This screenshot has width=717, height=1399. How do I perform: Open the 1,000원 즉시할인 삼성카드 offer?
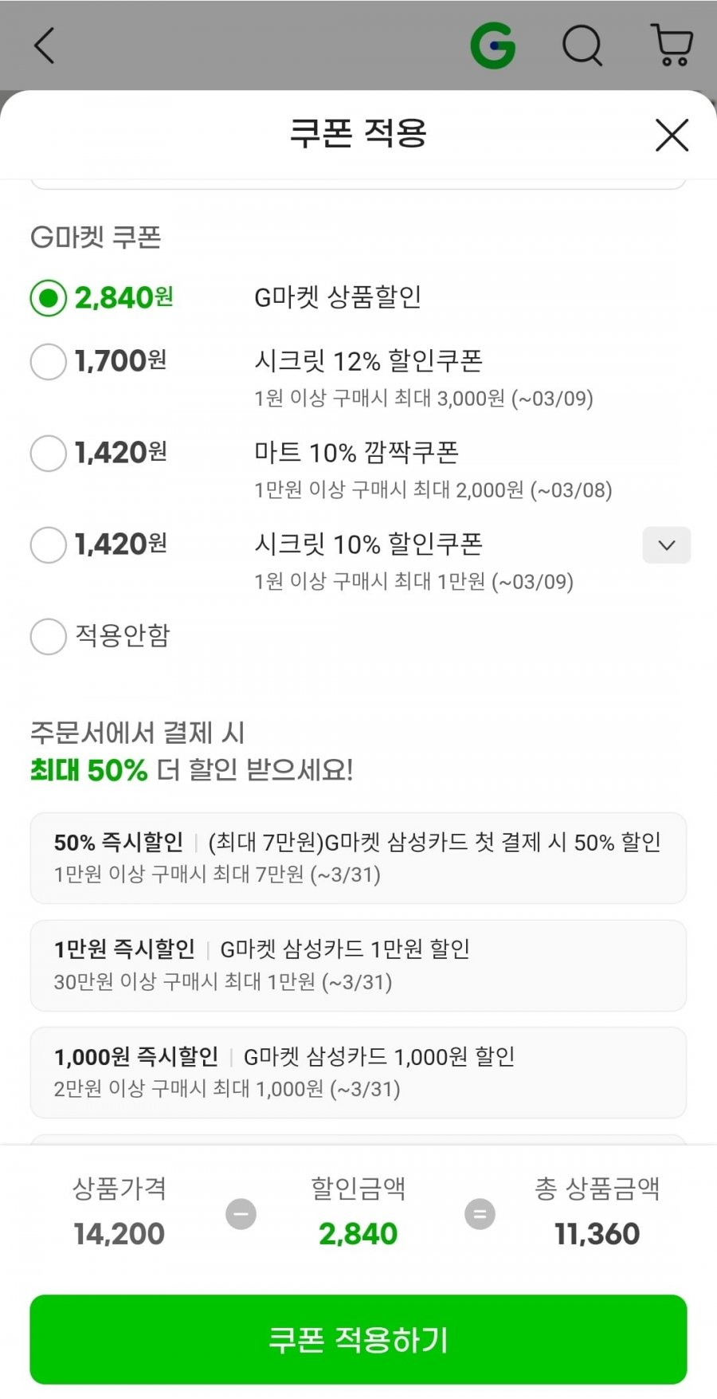358,1072
